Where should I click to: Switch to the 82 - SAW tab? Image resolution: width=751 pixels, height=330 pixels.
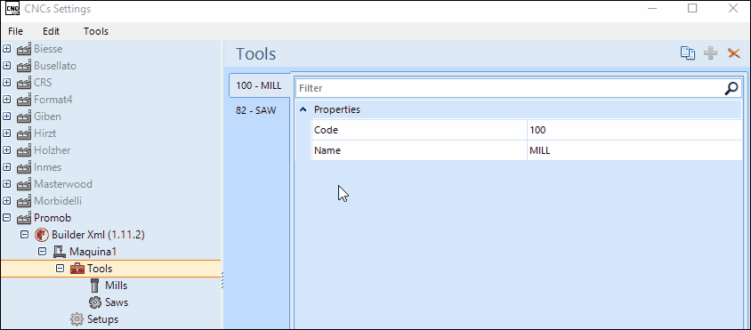tap(256, 110)
